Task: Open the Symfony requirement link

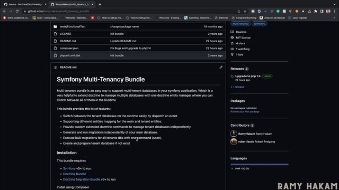Action: (69, 168)
